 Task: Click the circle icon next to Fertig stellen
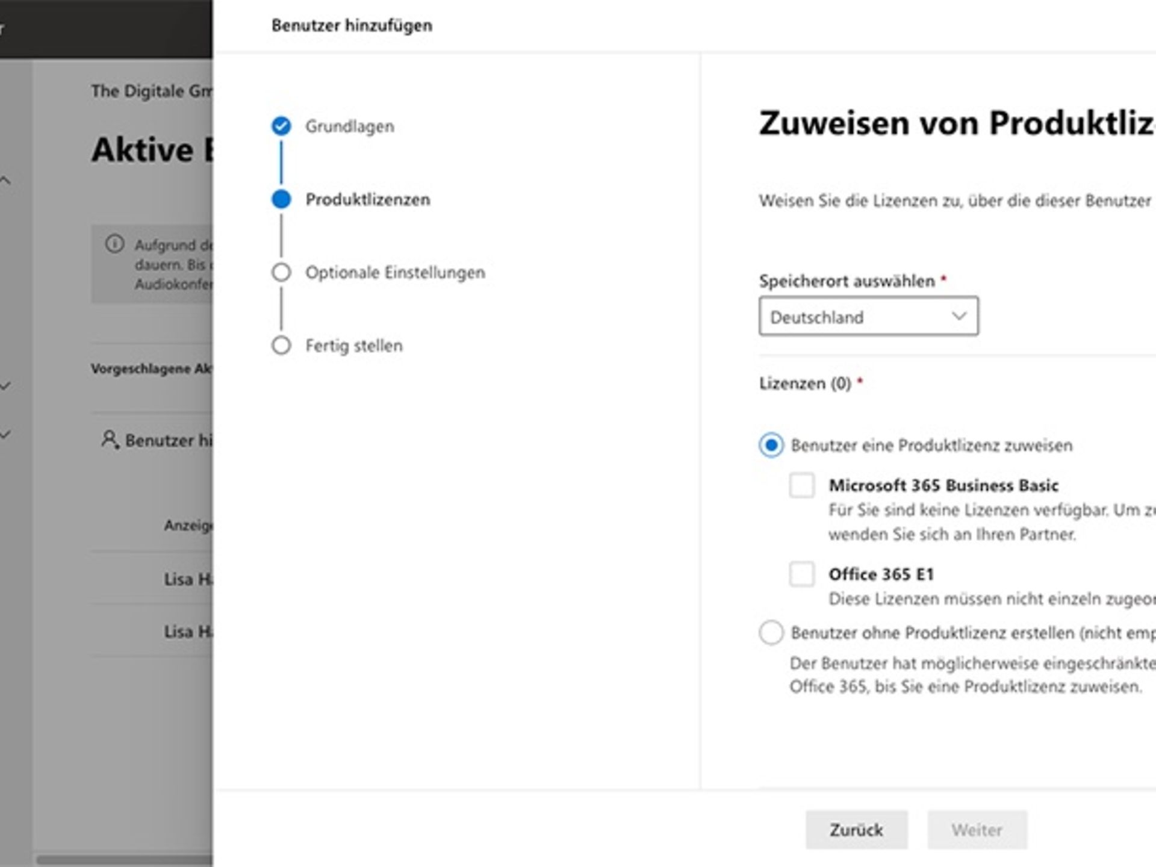click(x=281, y=345)
